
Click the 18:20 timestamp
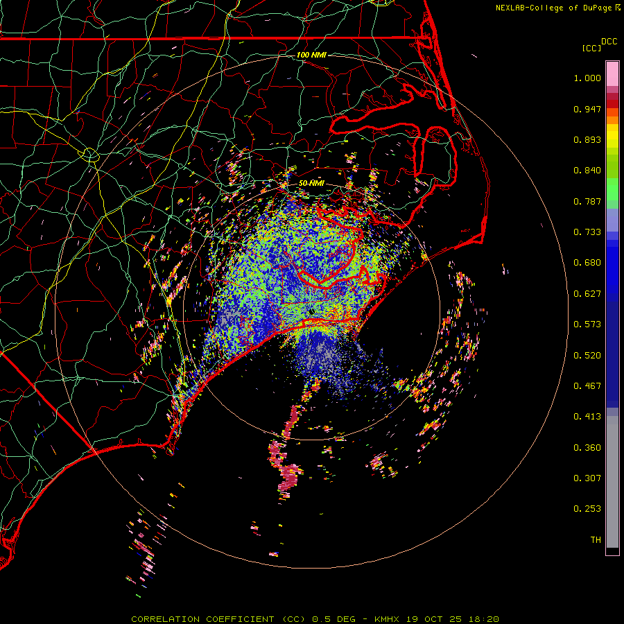(x=483, y=619)
